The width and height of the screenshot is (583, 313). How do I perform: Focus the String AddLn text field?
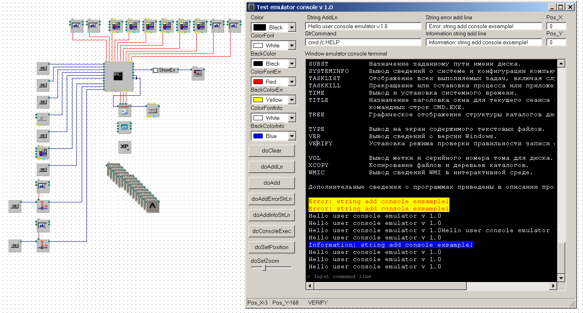(363, 26)
